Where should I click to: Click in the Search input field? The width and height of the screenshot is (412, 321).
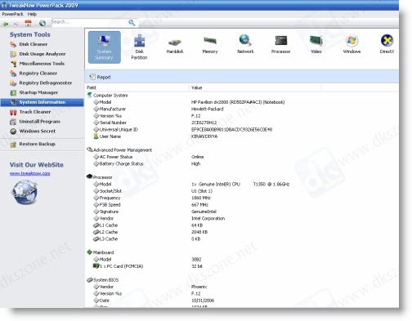pos(88,22)
